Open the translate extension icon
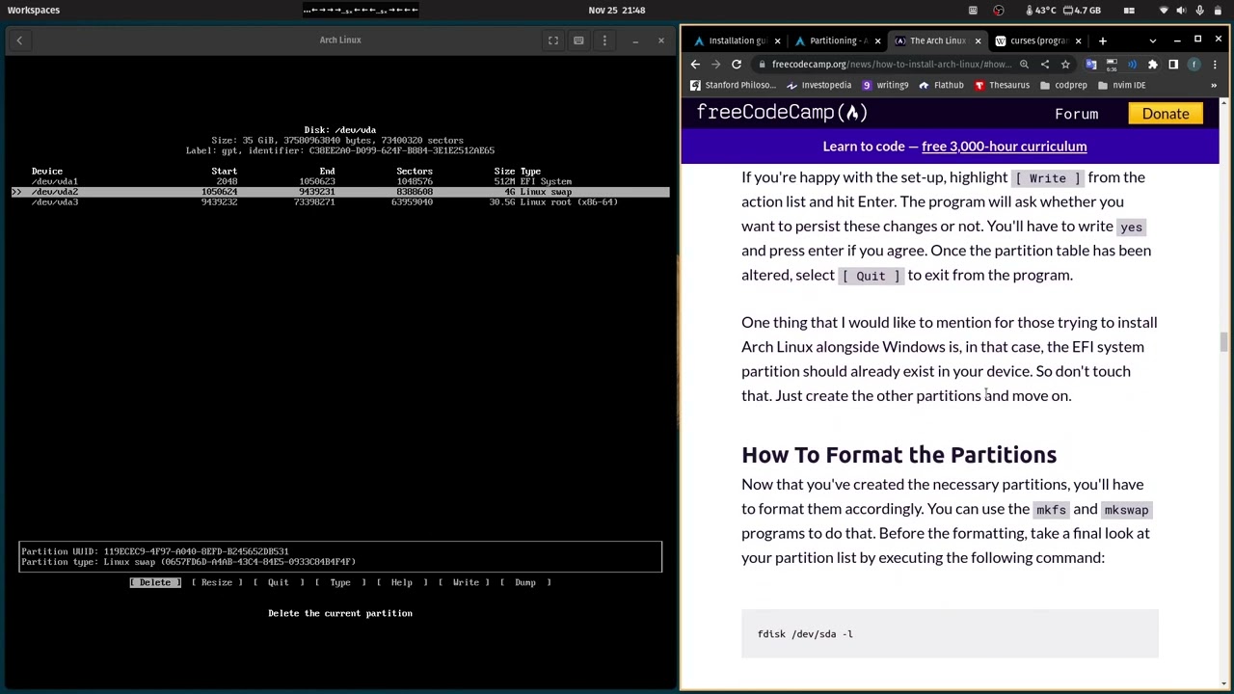Viewport: 1234px width, 694px height. point(1091,65)
